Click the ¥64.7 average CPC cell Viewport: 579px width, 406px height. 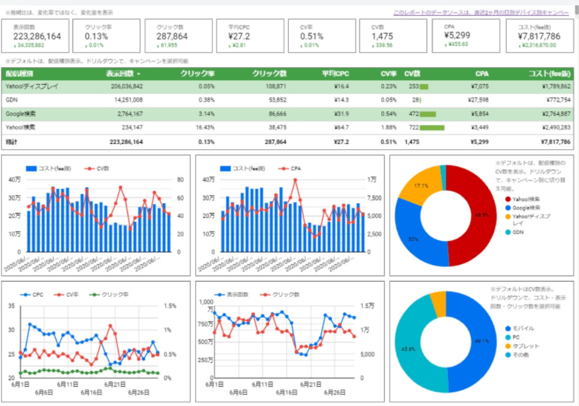(341, 127)
